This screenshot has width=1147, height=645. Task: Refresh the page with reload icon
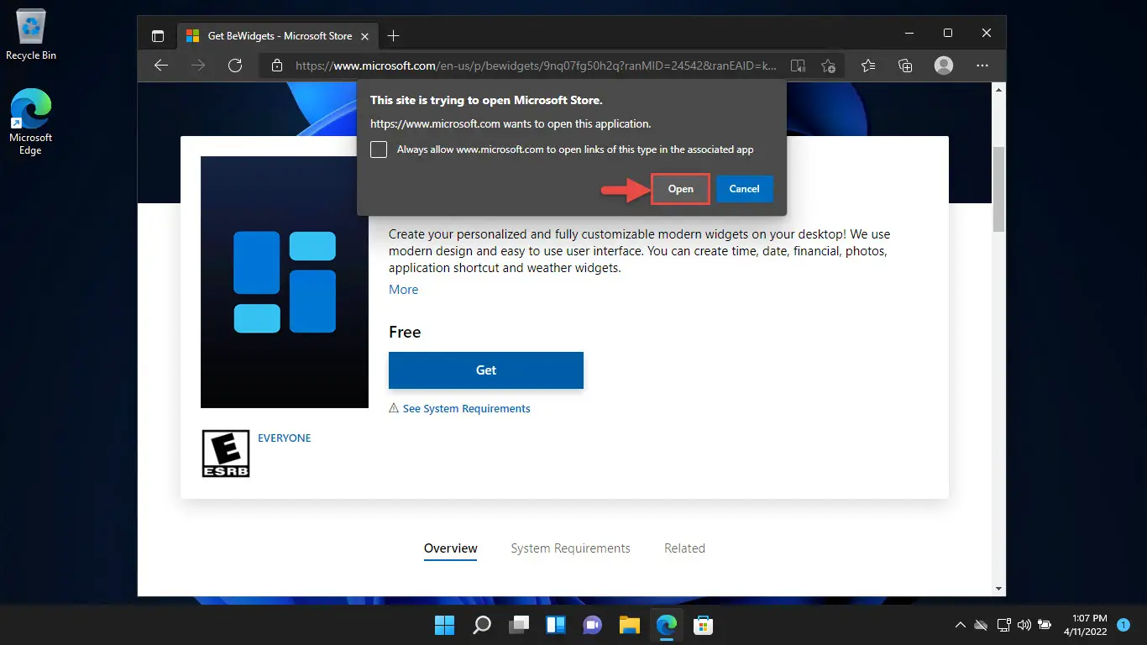[x=235, y=66]
